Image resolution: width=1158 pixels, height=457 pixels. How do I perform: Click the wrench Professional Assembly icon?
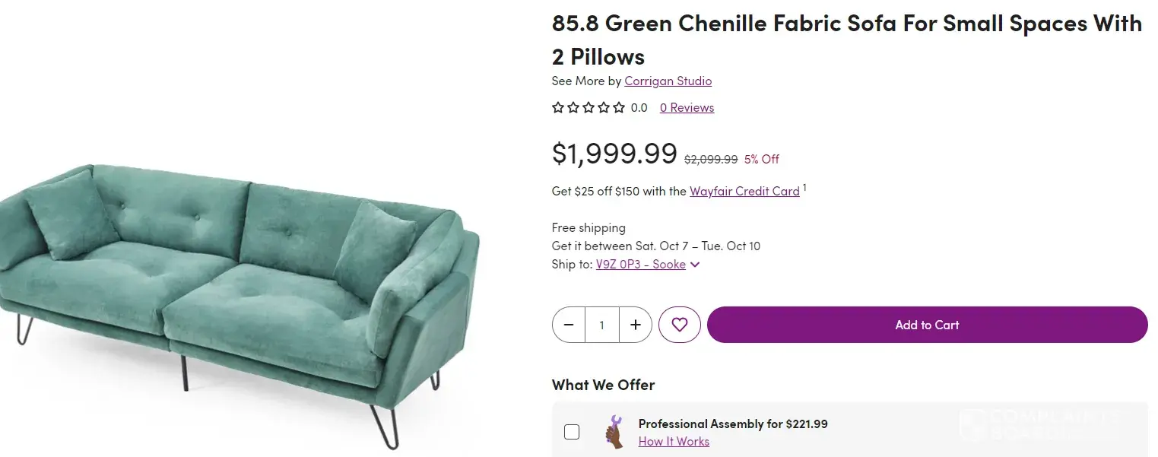coord(614,432)
